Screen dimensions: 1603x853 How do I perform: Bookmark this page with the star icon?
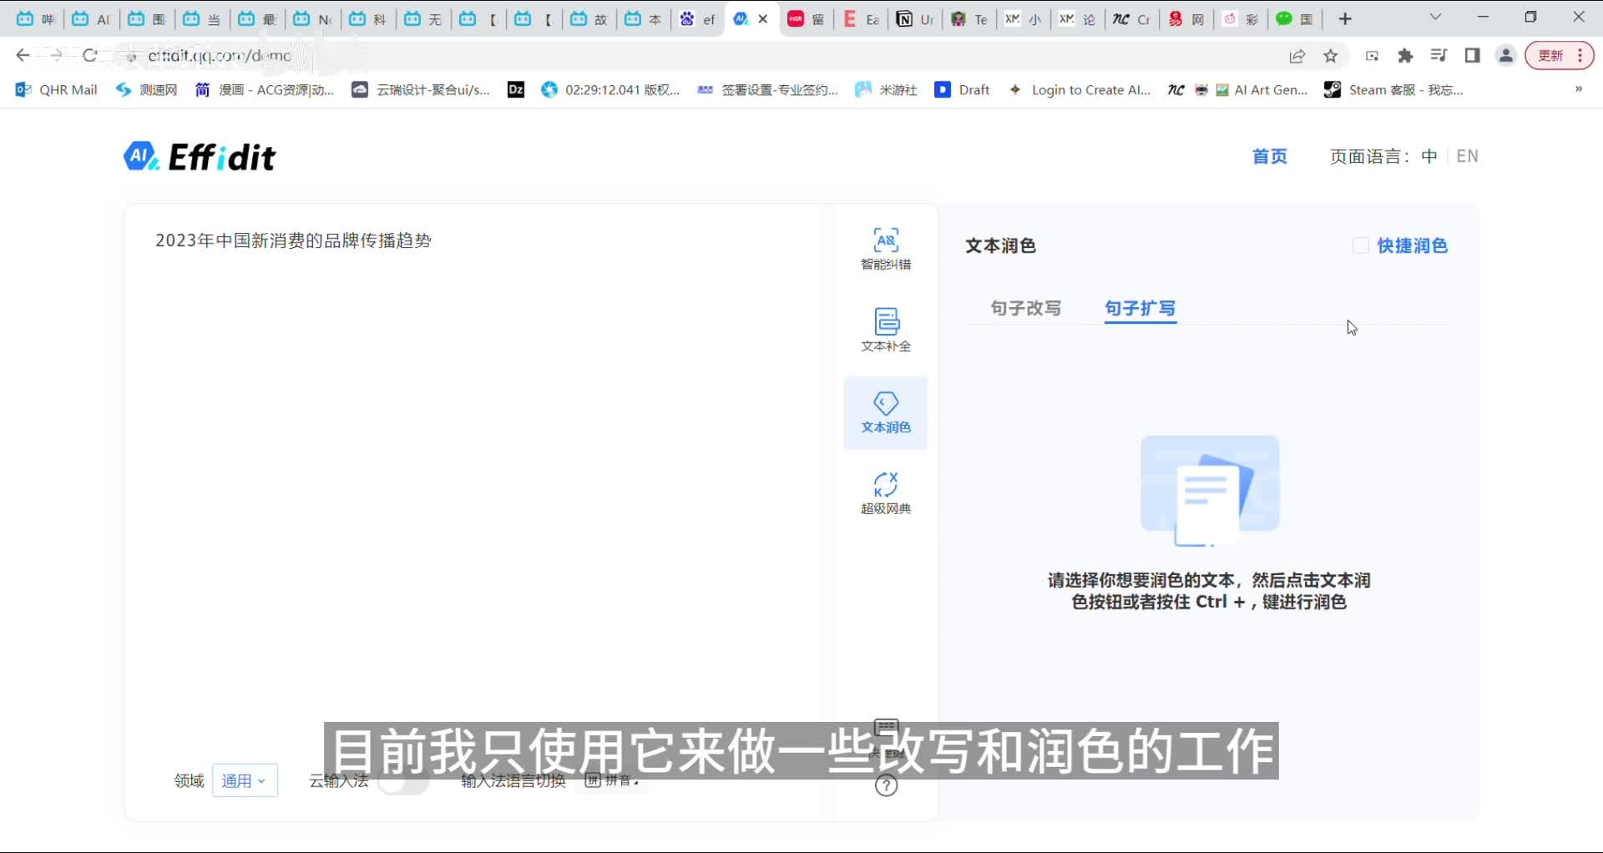pos(1331,56)
